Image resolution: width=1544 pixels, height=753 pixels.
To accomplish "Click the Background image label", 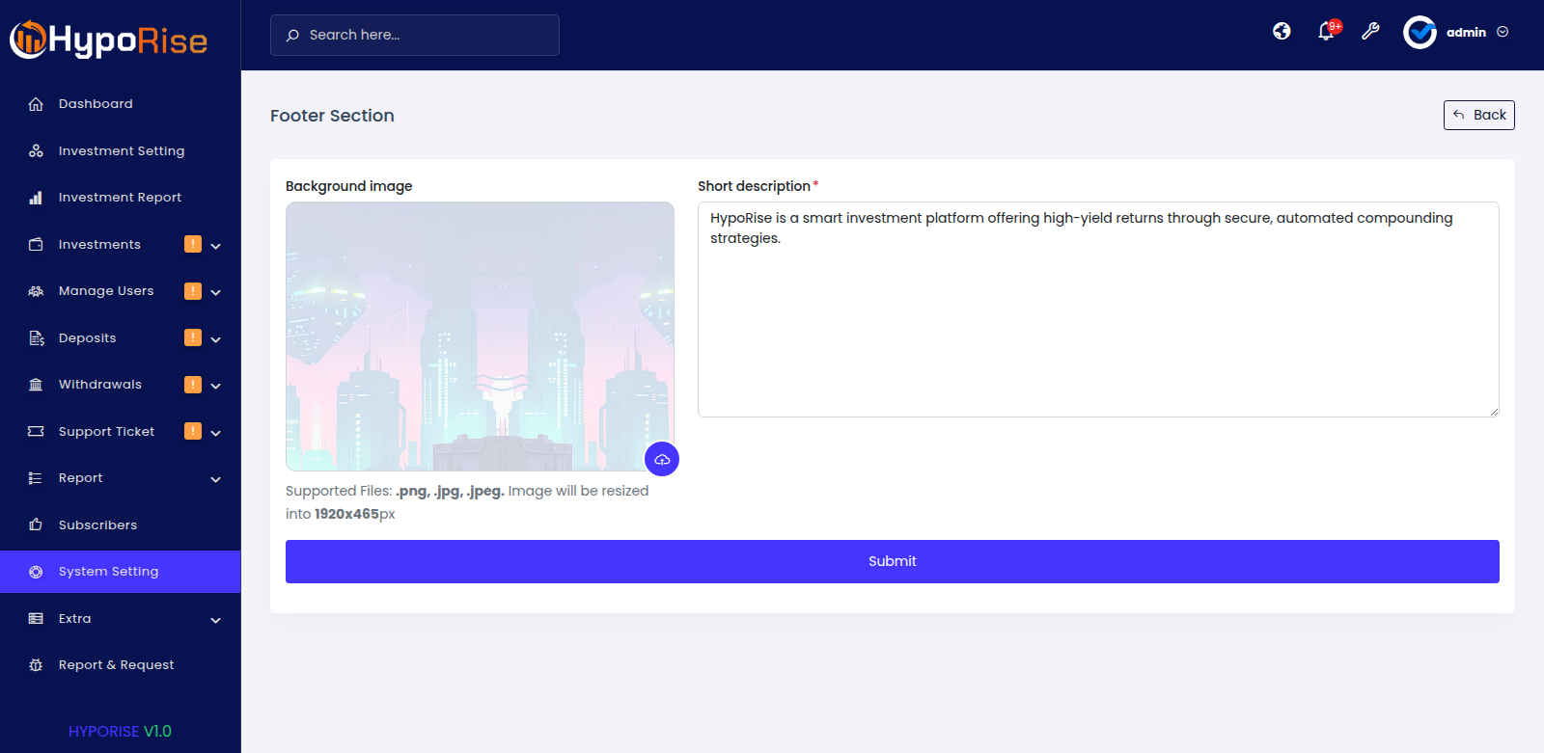I will click(348, 186).
